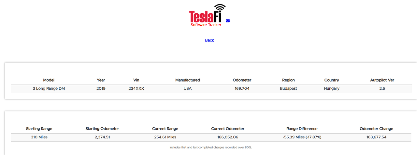
Task: Select the Range Difference header
Action: point(302,129)
